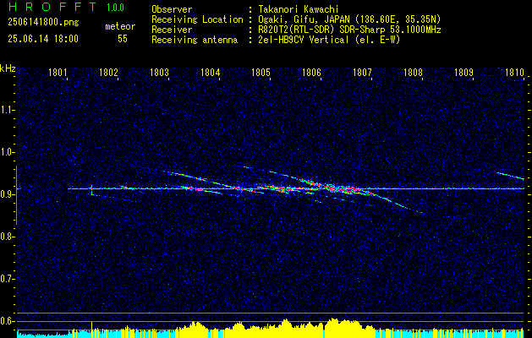Viewport: 532px width, 338px height.
Task: Click frequency axis label 0.7
Action: click(x=8, y=279)
